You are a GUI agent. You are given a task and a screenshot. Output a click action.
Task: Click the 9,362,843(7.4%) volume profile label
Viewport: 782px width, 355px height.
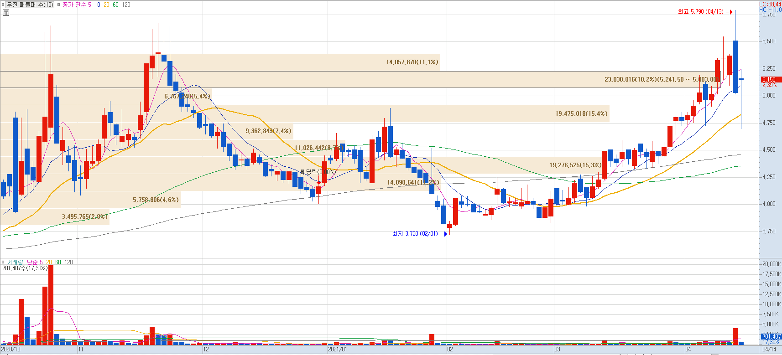pos(268,131)
